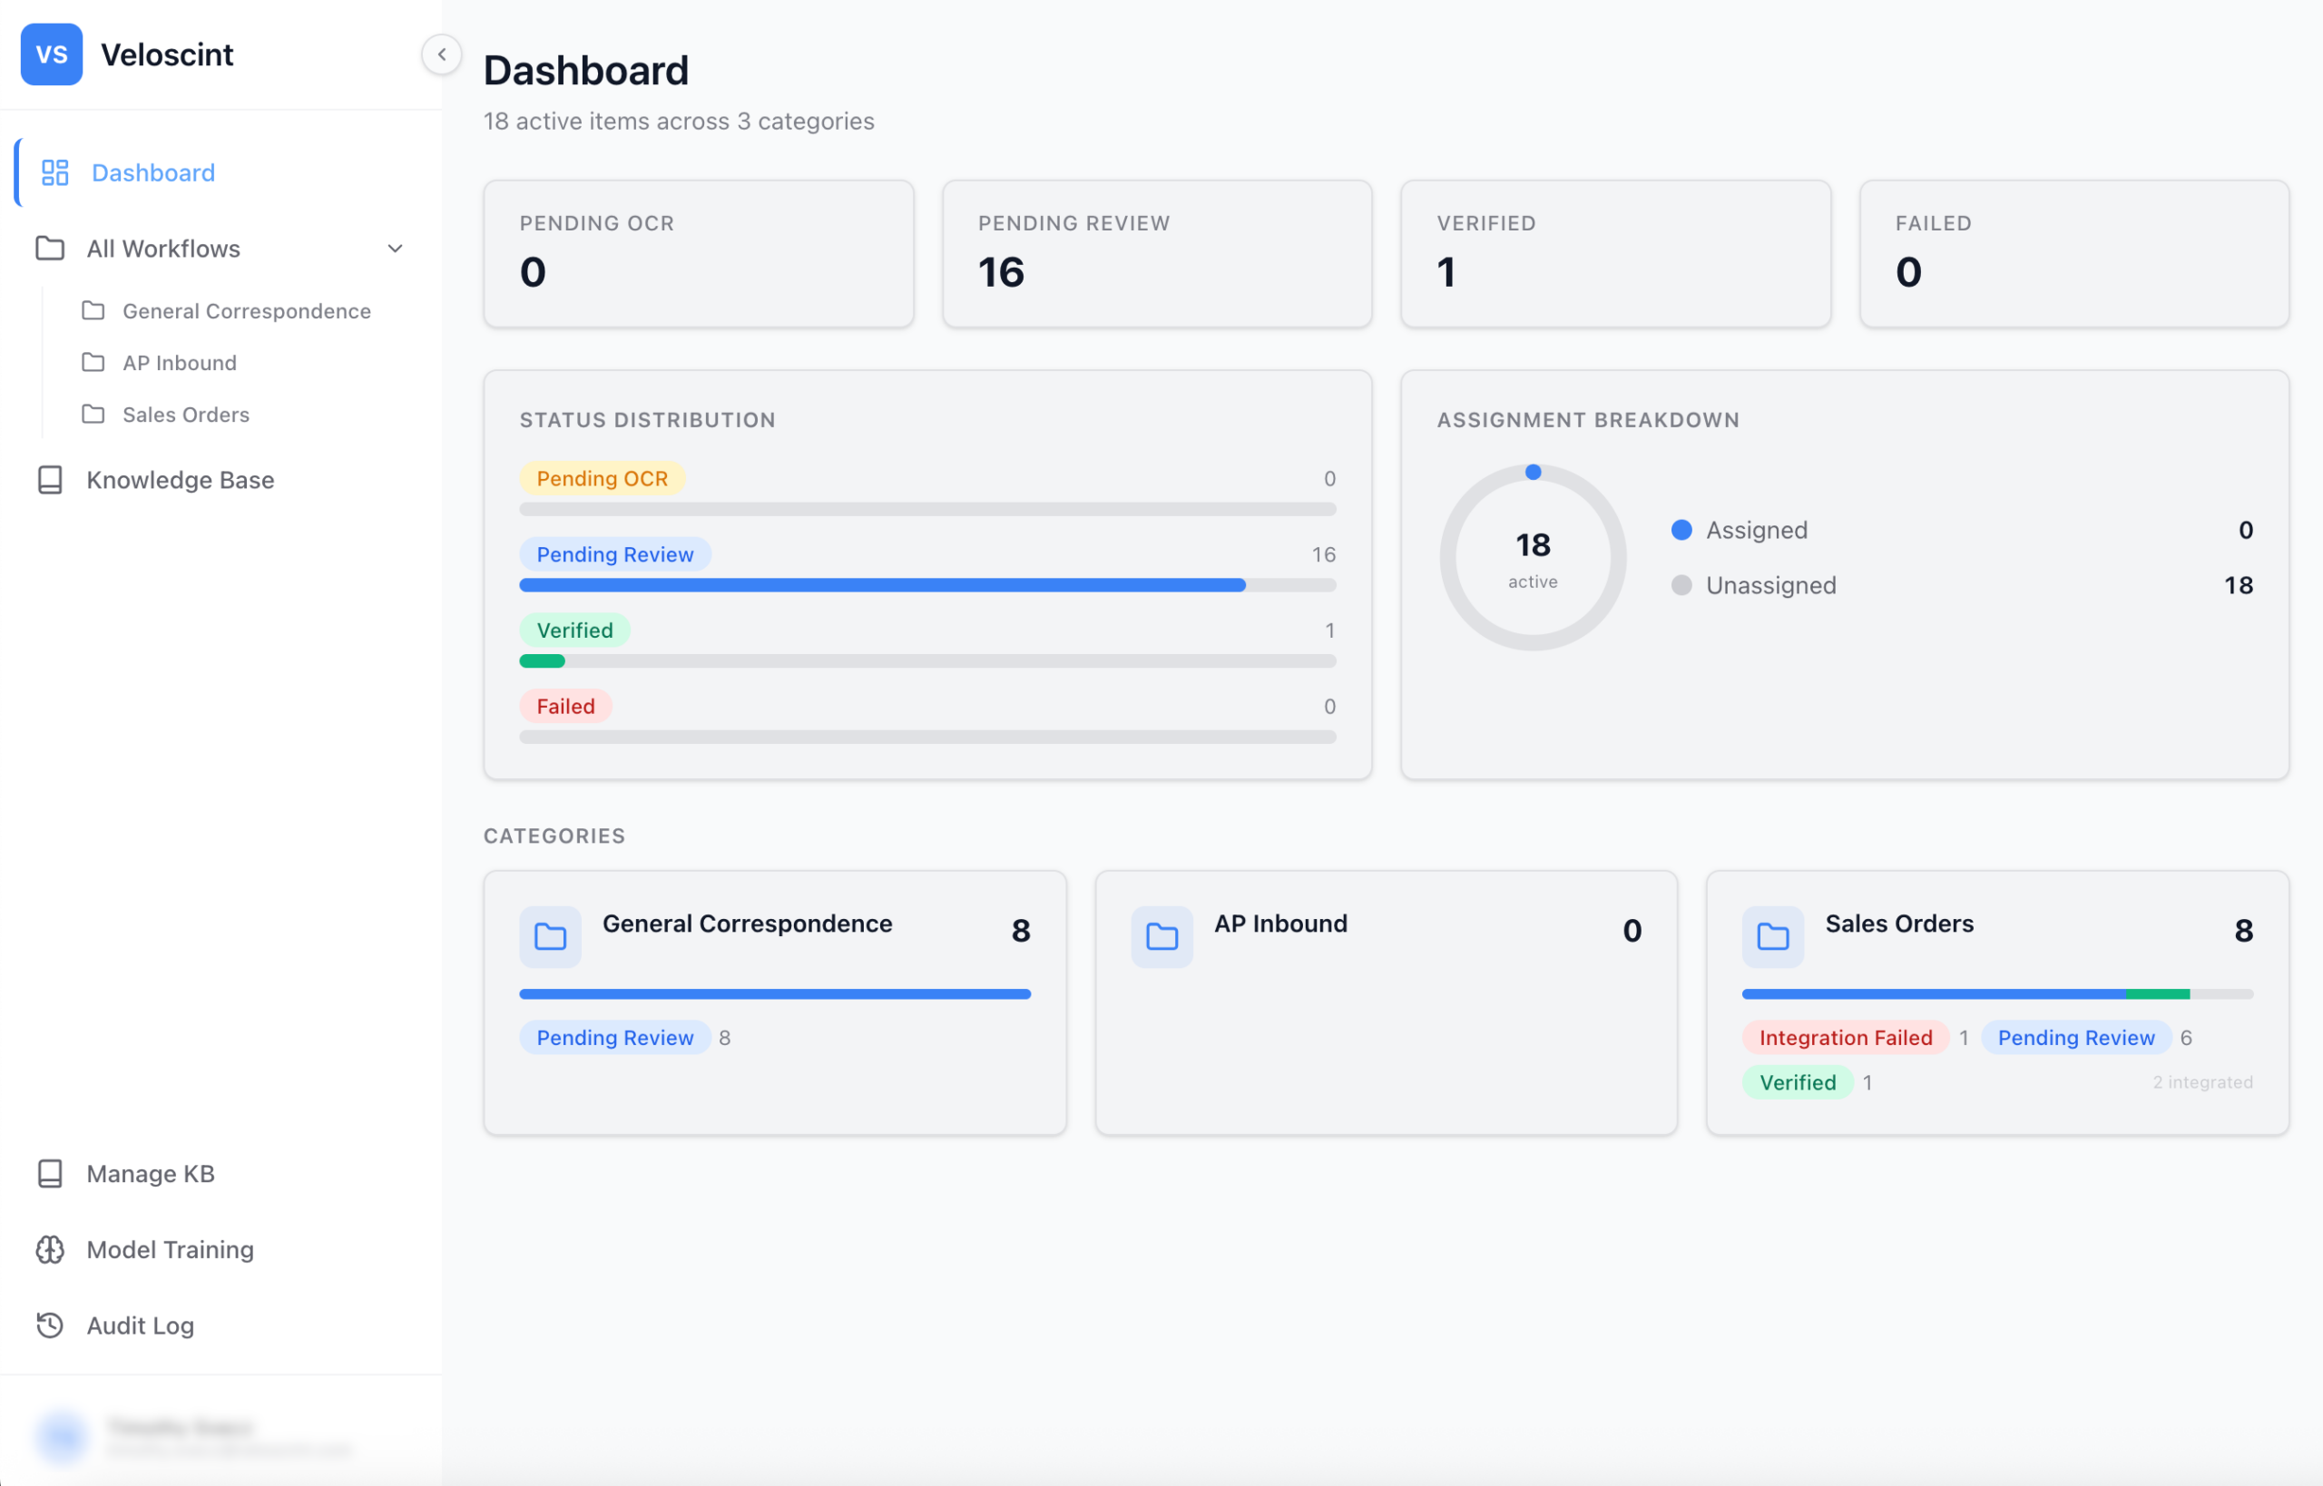The width and height of the screenshot is (2323, 1486).
Task: Collapse the sidebar with the chevron button
Action: click(x=441, y=54)
